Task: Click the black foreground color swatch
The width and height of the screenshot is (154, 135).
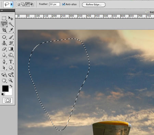Action: 5,89
